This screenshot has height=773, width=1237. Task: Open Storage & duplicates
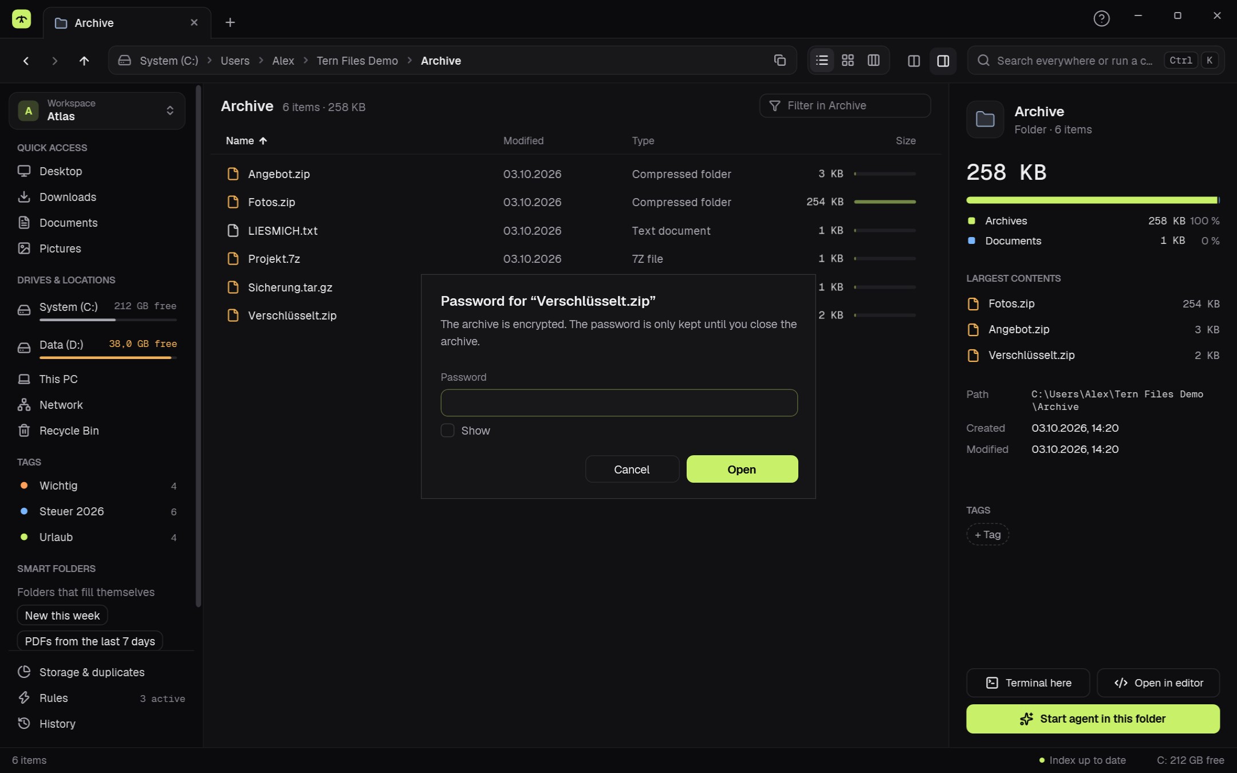click(97, 672)
